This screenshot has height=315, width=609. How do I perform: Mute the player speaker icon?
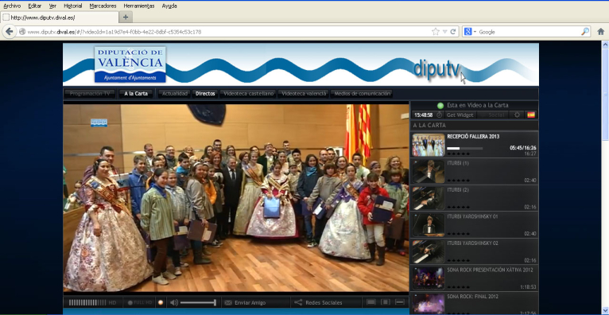pos(174,302)
